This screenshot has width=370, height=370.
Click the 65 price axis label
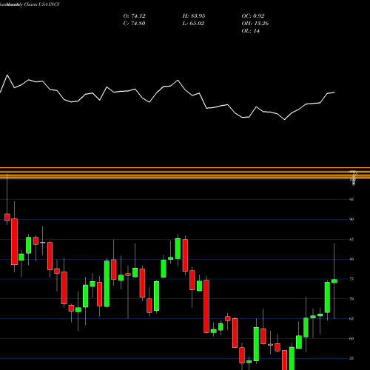point(351,319)
